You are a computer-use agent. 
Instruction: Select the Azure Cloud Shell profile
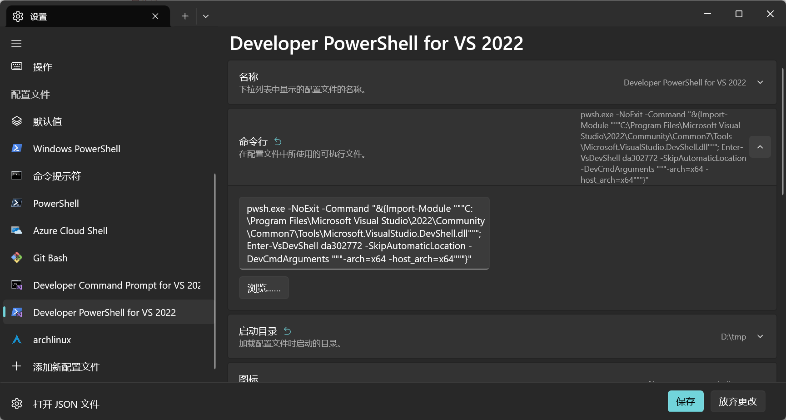click(x=108, y=230)
